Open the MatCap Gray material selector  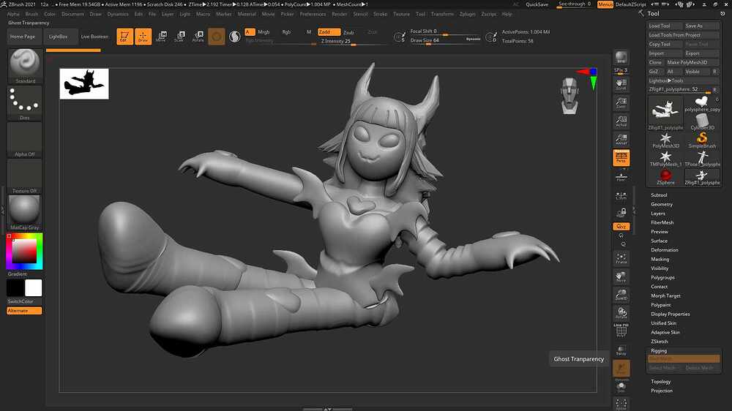coord(25,212)
